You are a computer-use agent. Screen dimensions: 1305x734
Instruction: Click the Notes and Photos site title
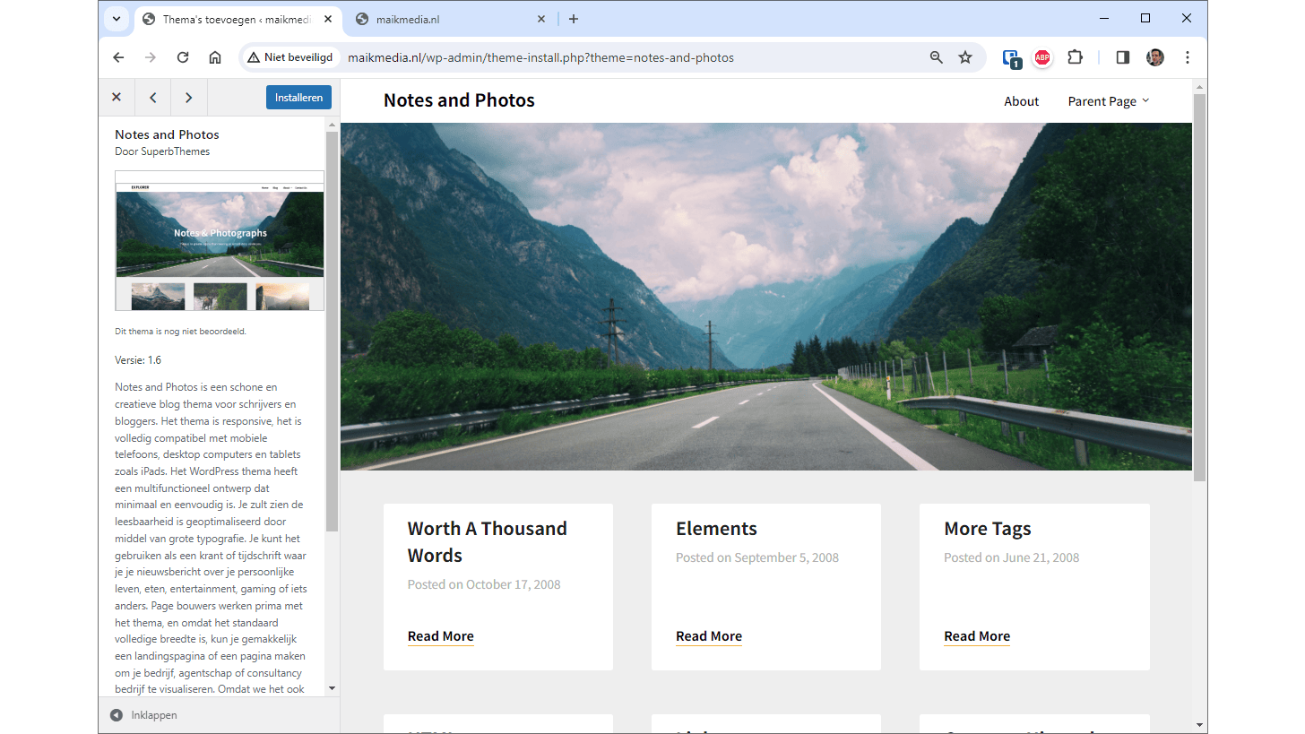pyautogui.click(x=459, y=100)
